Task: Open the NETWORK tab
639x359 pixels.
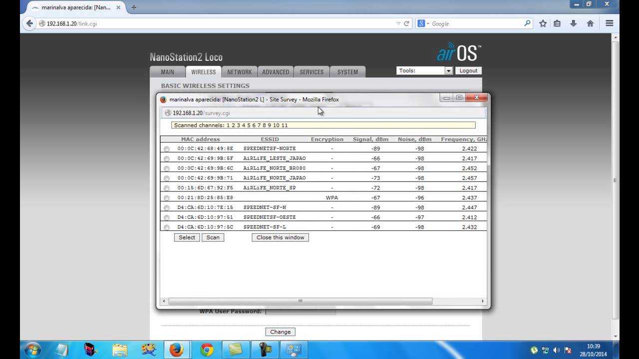Action: click(240, 72)
